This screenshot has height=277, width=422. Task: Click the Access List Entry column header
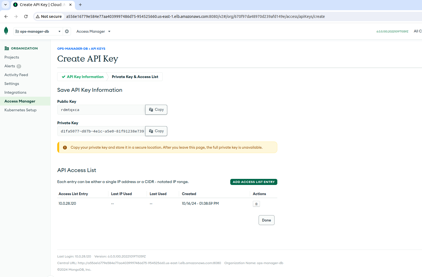tap(73, 194)
